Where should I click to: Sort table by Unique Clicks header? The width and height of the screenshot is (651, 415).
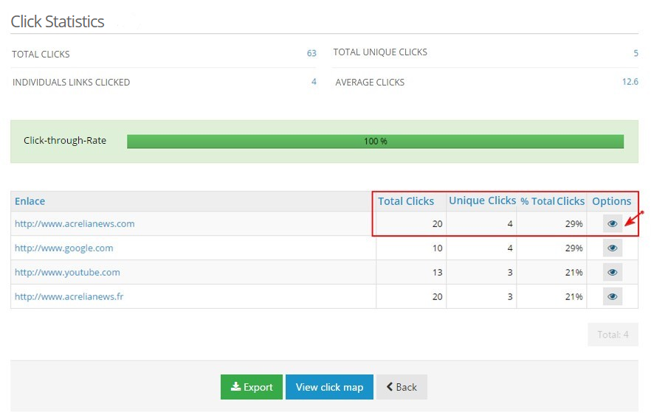tap(482, 200)
